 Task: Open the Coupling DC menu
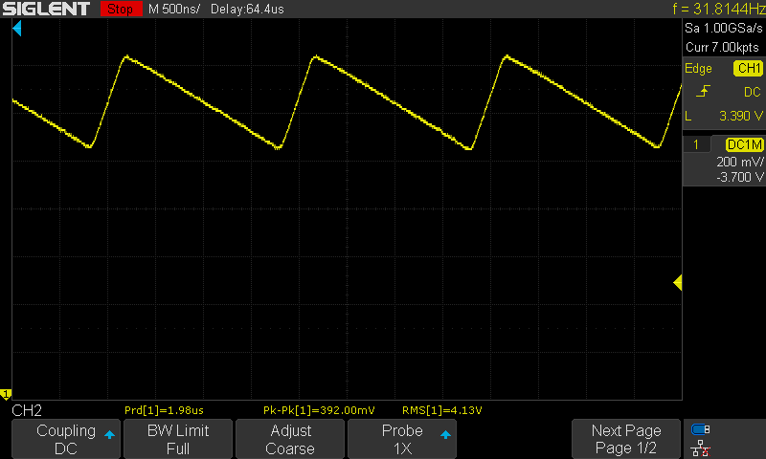point(66,439)
